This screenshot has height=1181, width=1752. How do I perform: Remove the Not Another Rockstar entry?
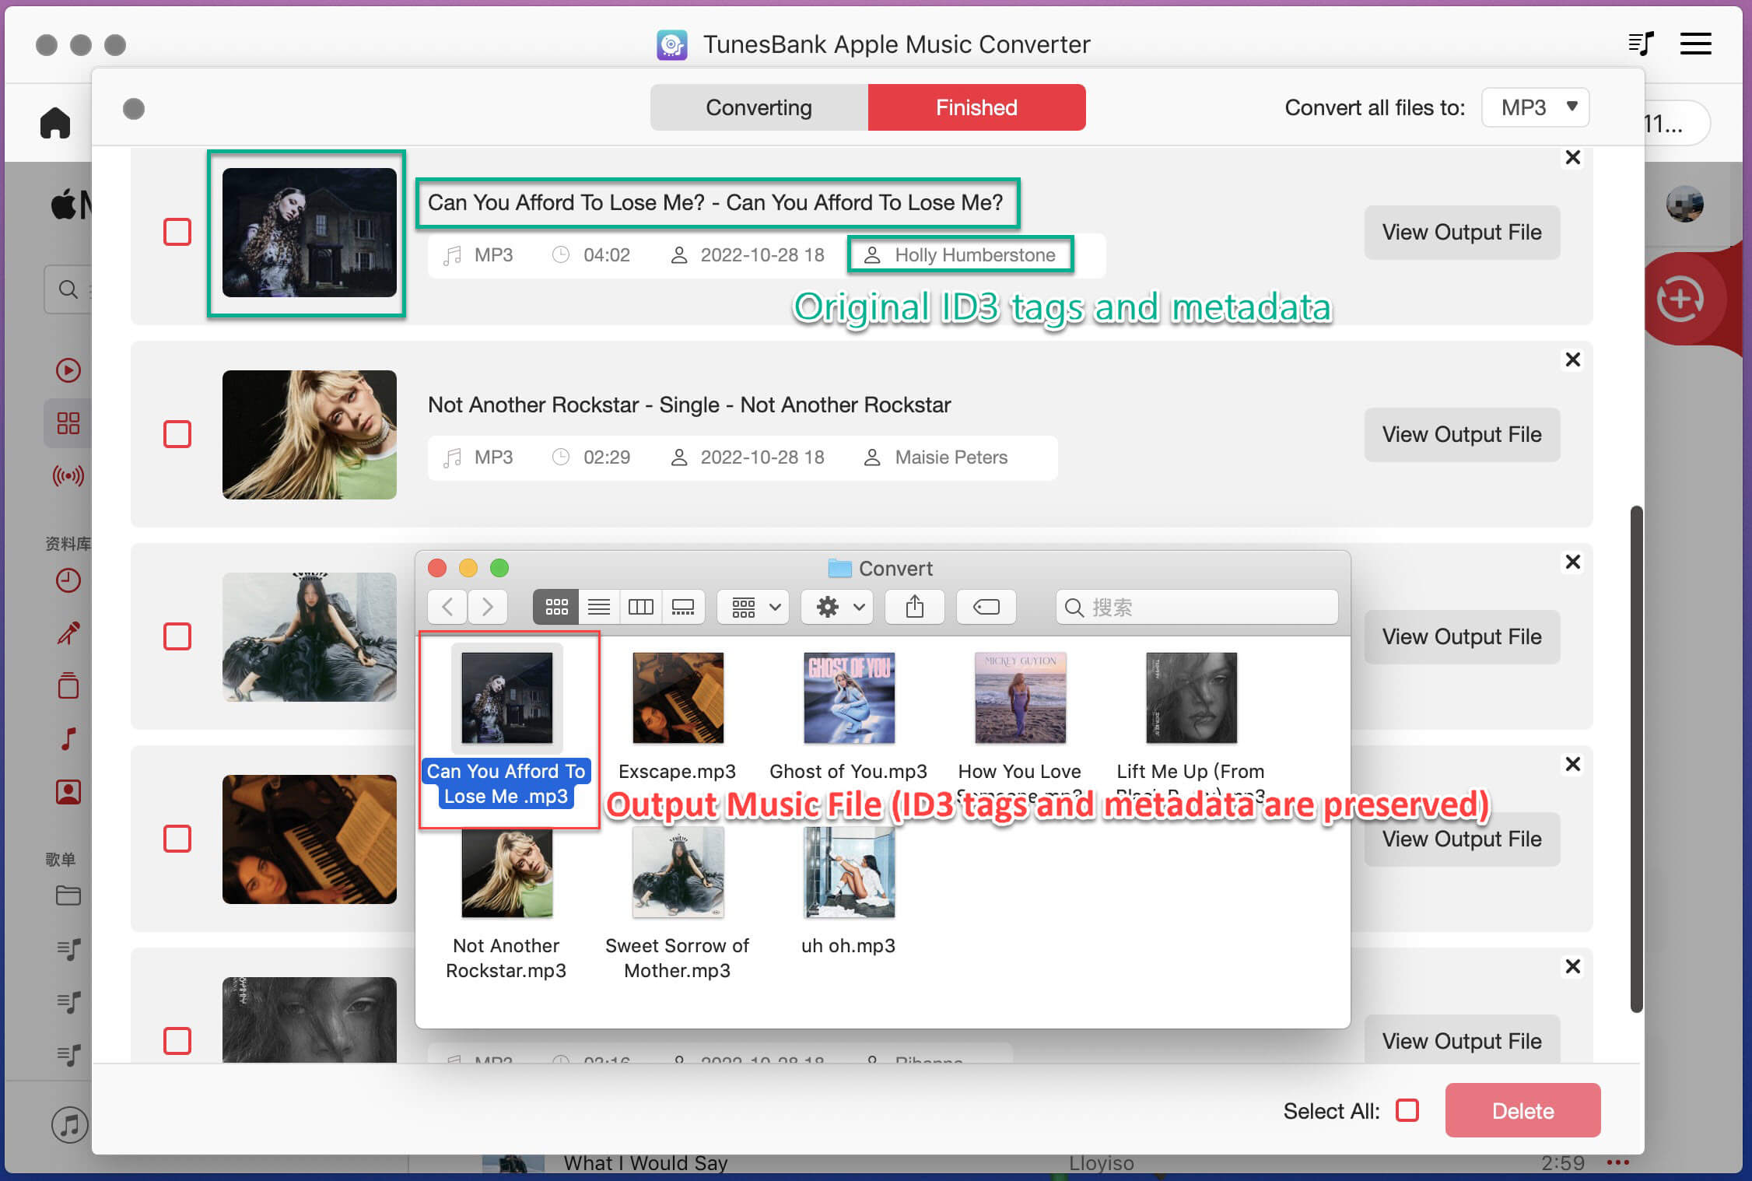click(1573, 359)
